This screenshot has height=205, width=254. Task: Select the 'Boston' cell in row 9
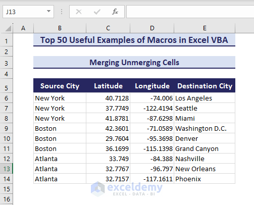[x=60, y=128]
